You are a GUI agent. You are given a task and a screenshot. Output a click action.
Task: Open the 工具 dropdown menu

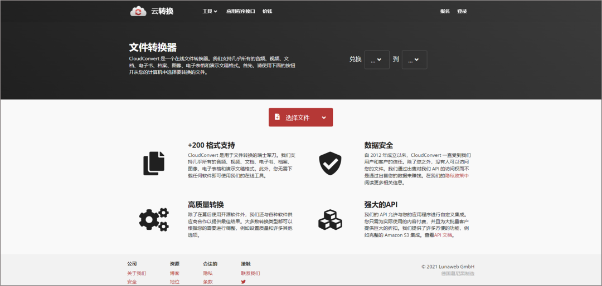coord(210,11)
